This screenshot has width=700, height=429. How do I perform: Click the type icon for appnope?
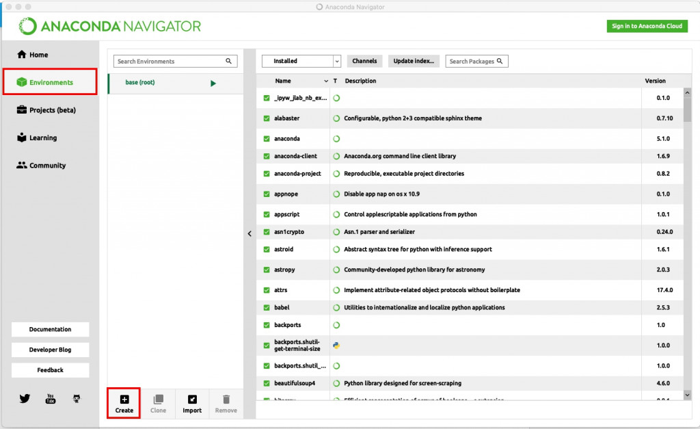(x=336, y=194)
